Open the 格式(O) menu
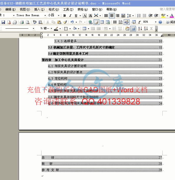 pyautogui.click(x=54, y=9)
